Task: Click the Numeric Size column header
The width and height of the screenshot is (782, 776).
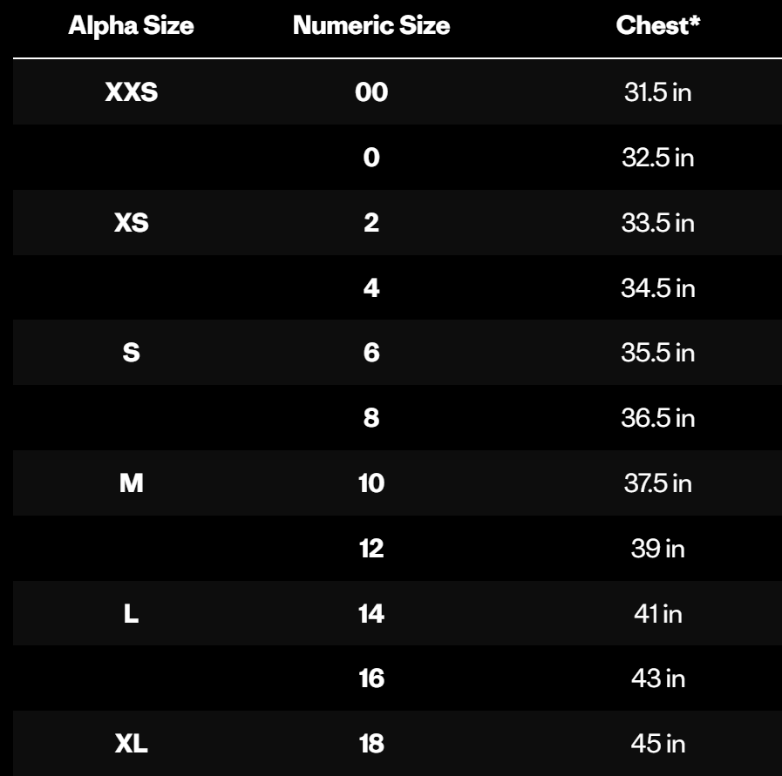Action: (371, 25)
